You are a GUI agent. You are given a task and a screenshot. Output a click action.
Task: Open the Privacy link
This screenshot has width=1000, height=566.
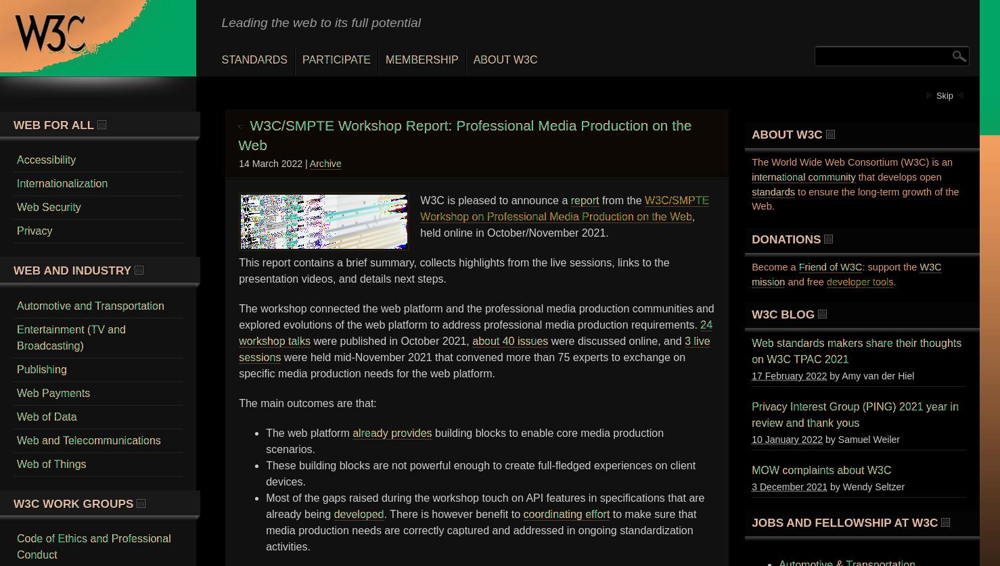35,231
